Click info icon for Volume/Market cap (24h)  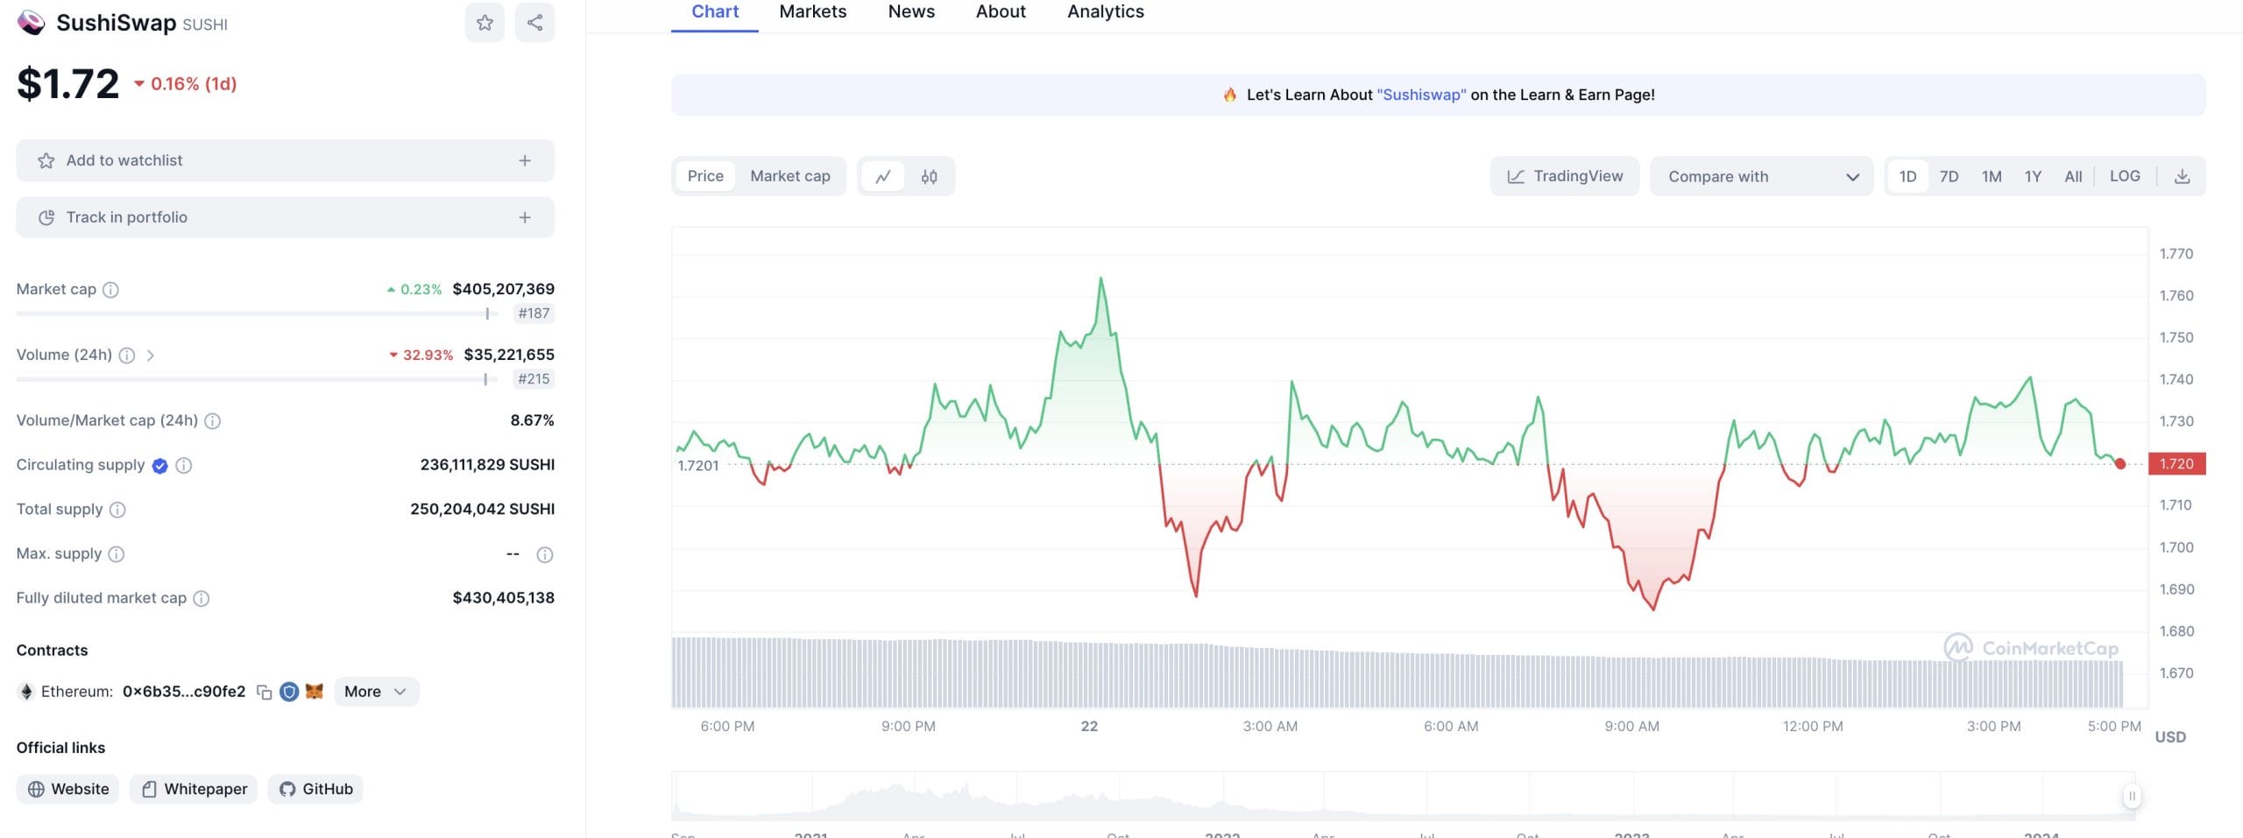[212, 421]
